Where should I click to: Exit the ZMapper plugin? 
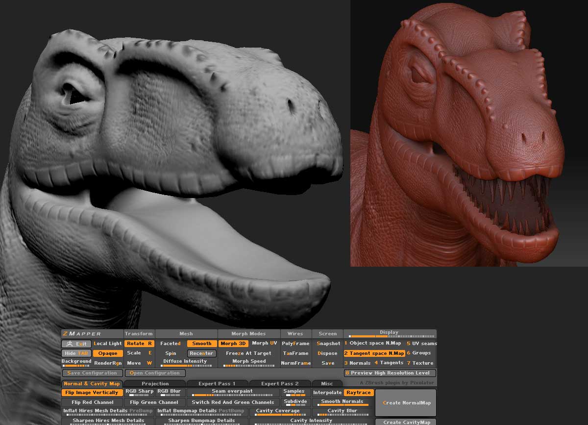tap(76, 344)
